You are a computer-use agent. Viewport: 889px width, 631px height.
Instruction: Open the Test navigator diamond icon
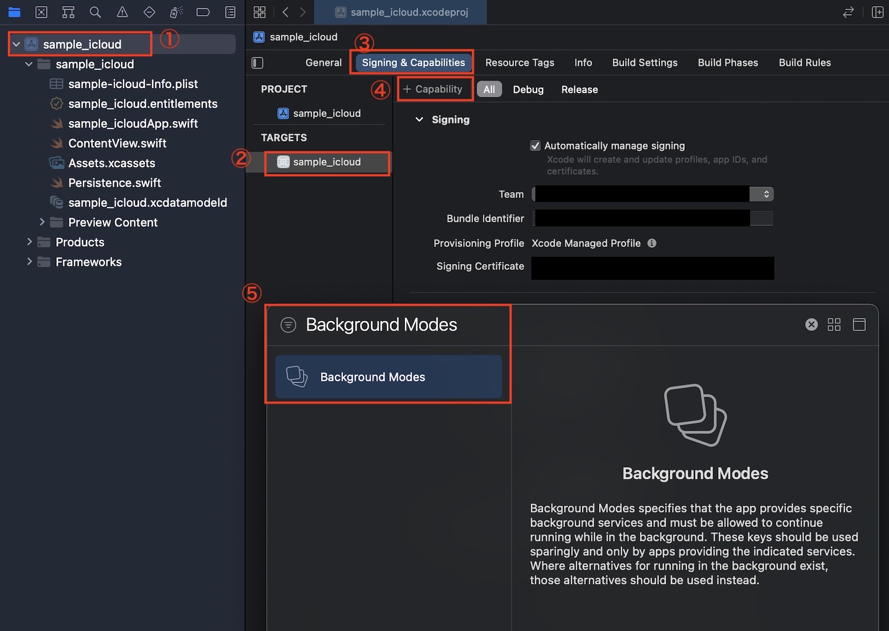point(149,12)
